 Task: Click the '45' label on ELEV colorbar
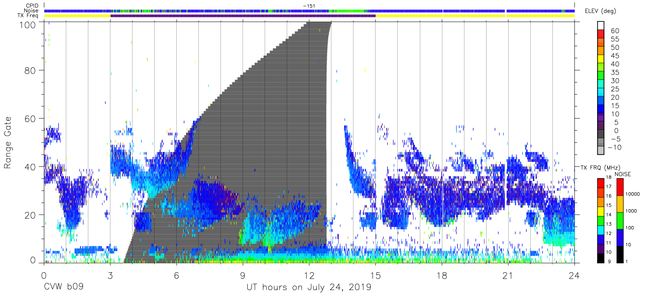click(x=615, y=56)
